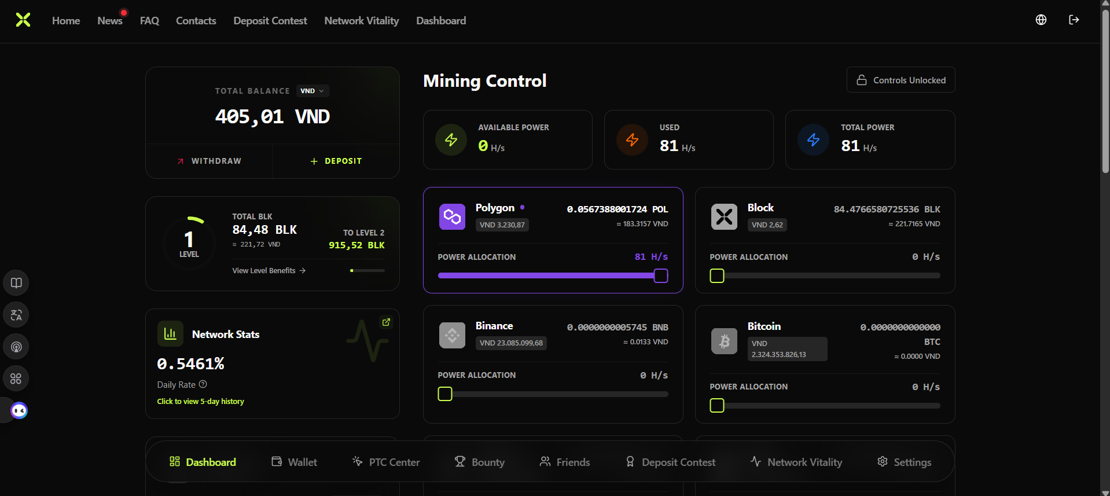
Task: Click the green Available Power bolt icon
Action: pos(451,139)
